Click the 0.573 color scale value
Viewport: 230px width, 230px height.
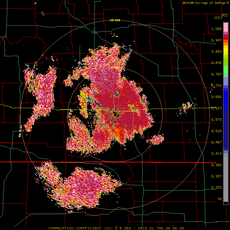coord(216,120)
